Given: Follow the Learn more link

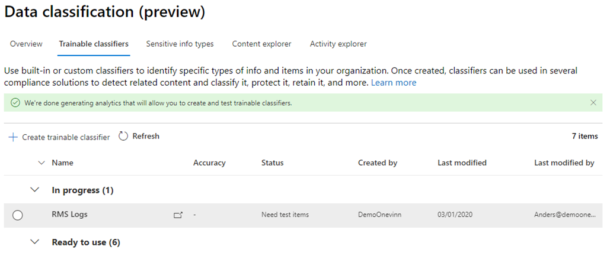Looking at the screenshot, I should pyautogui.click(x=394, y=83).
